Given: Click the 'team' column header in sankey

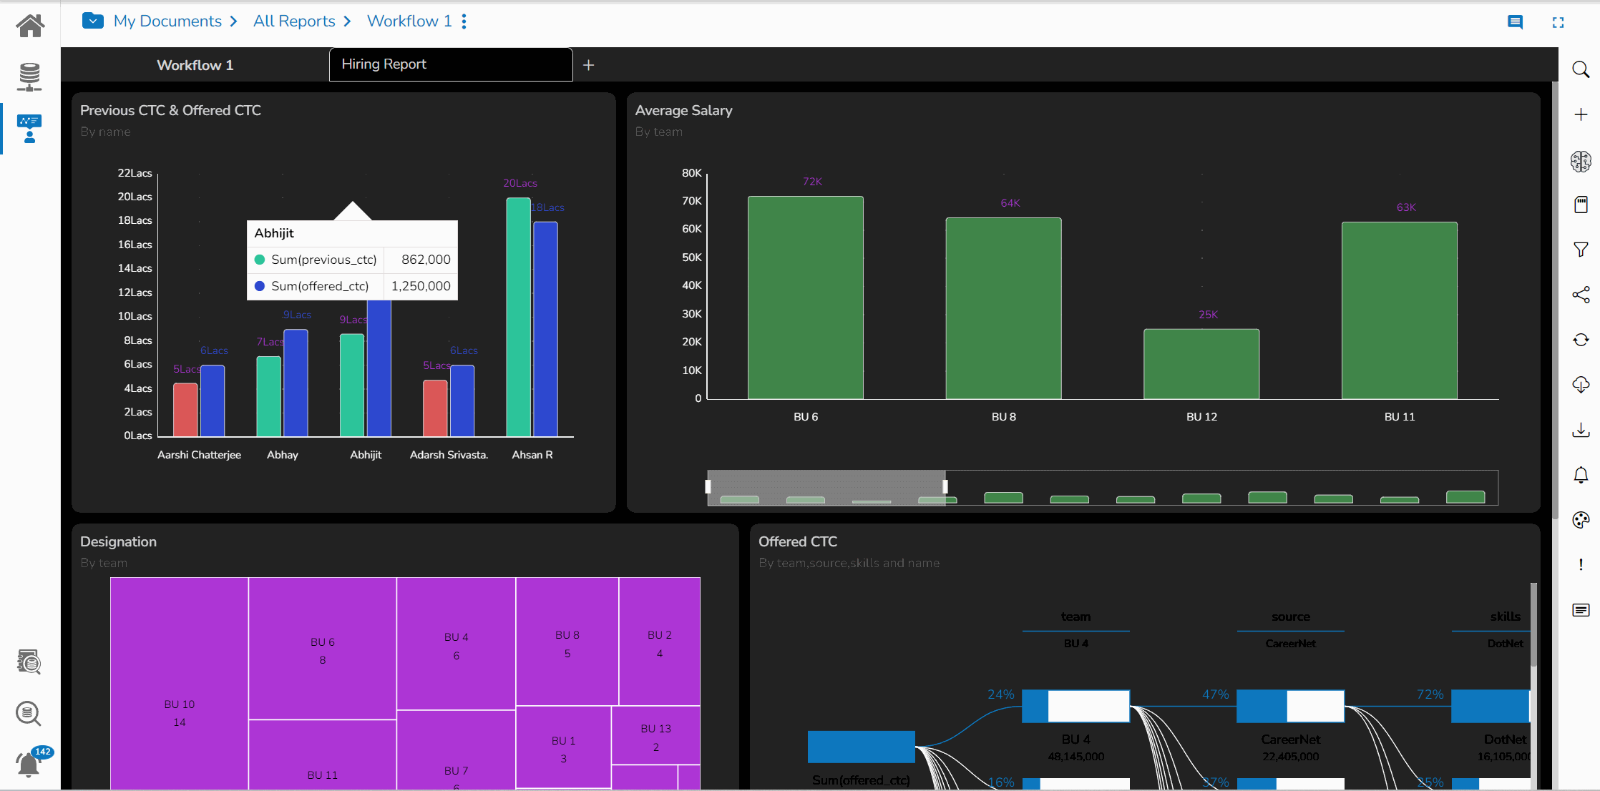Looking at the screenshot, I should (x=1075, y=616).
